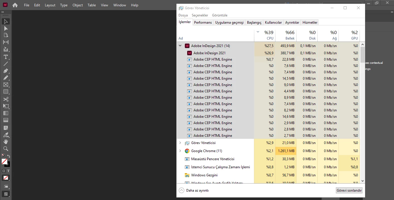Select the Gradient Swatch tool
The height and width of the screenshot is (200, 394).
point(6,113)
